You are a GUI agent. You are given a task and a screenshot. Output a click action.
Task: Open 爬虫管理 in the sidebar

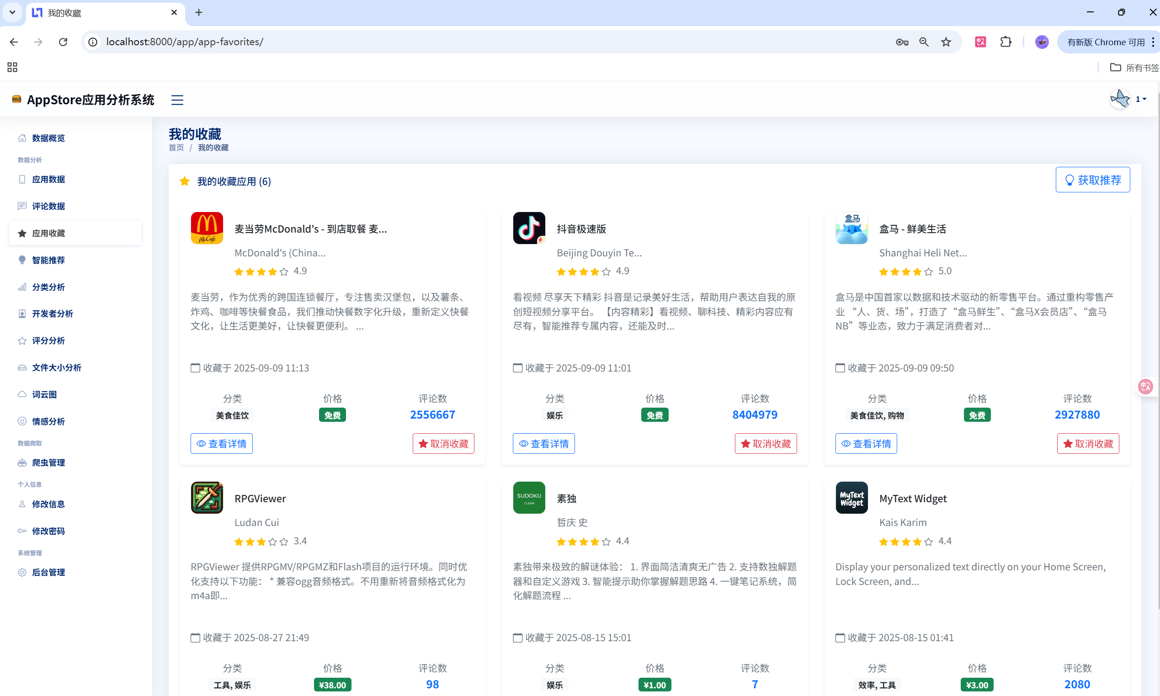[75, 462]
